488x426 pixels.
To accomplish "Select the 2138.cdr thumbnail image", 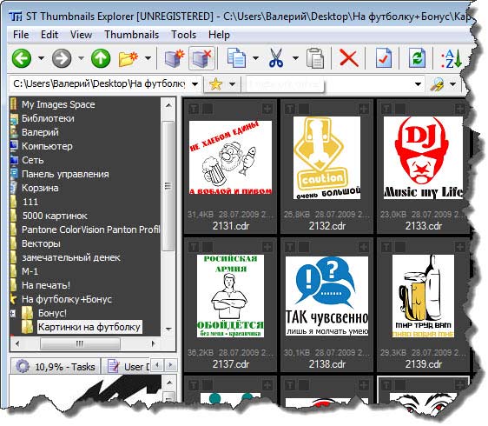I will [x=326, y=296].
